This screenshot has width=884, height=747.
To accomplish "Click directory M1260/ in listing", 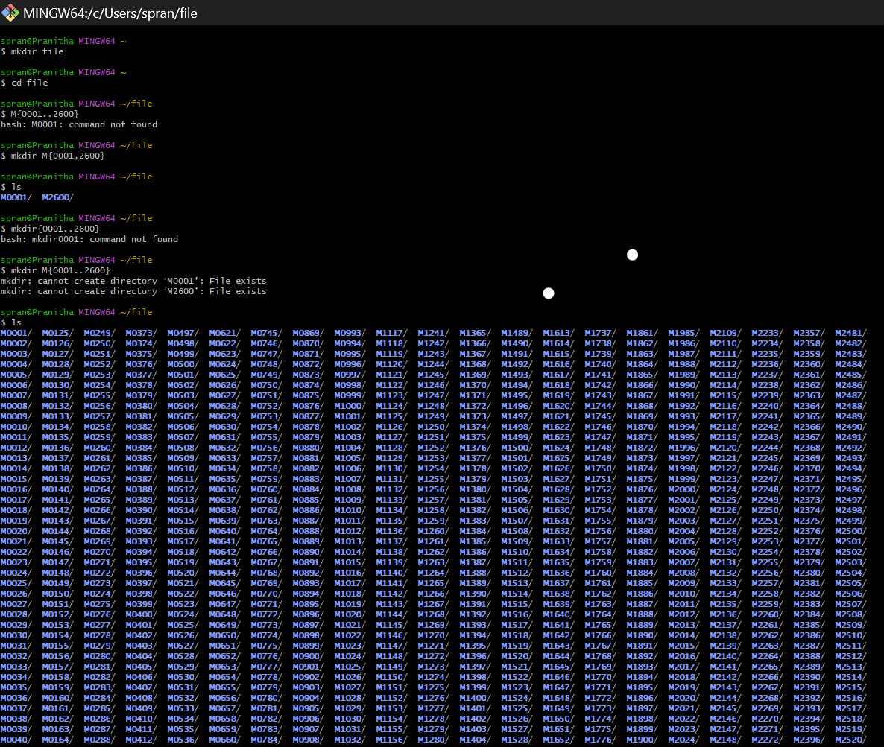I will click(x=433, y=531).
